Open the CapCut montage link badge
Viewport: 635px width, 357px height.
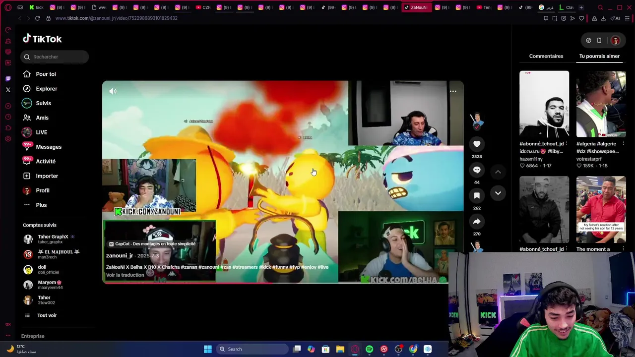(152, 244)
